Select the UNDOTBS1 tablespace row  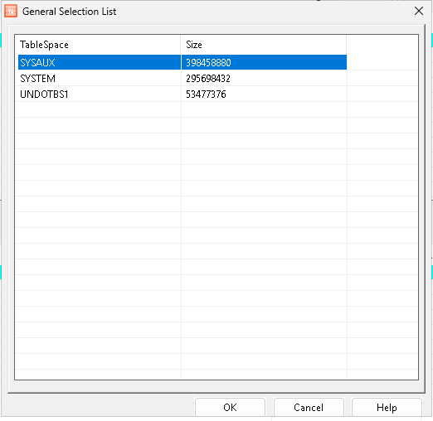click(x=182, y=94)
